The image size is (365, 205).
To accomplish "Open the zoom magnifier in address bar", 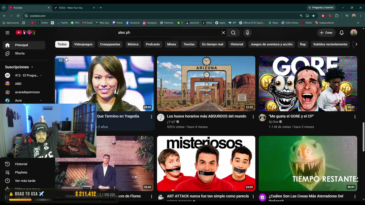I will pos(301,16).
